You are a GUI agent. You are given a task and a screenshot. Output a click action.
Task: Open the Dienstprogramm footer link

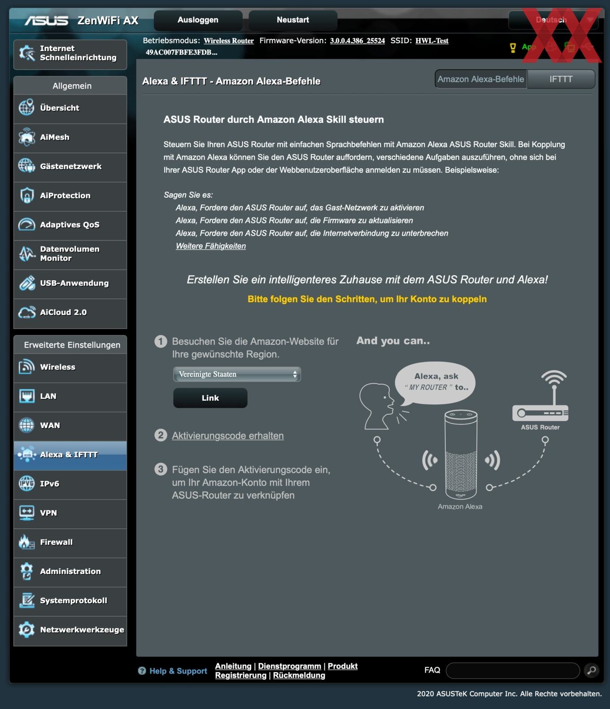tap(290, 666)
